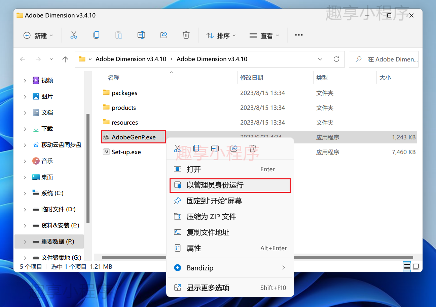Open the View (查看) dropdown
This screenshot has height=307, width=436.
[x=264, y=35]
